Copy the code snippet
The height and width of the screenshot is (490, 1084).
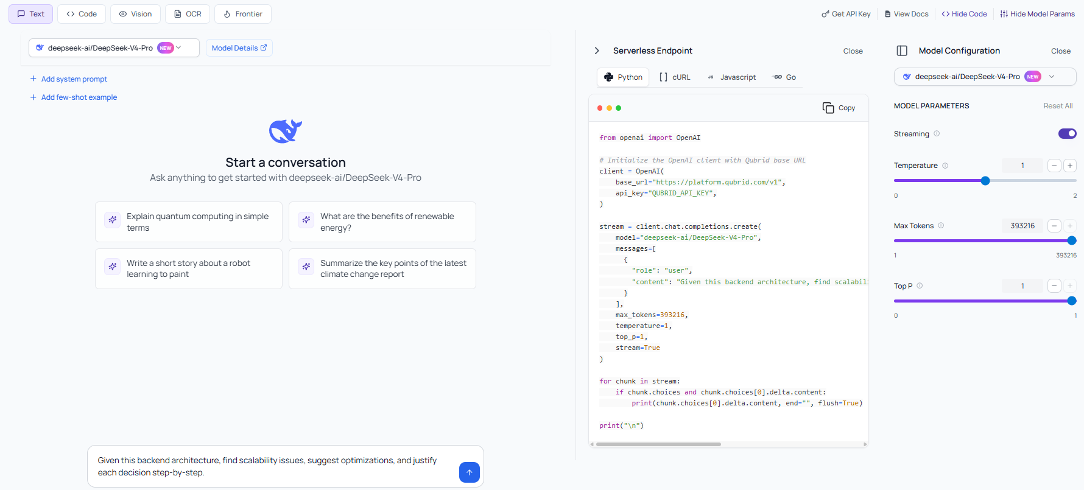click(839, 108)
